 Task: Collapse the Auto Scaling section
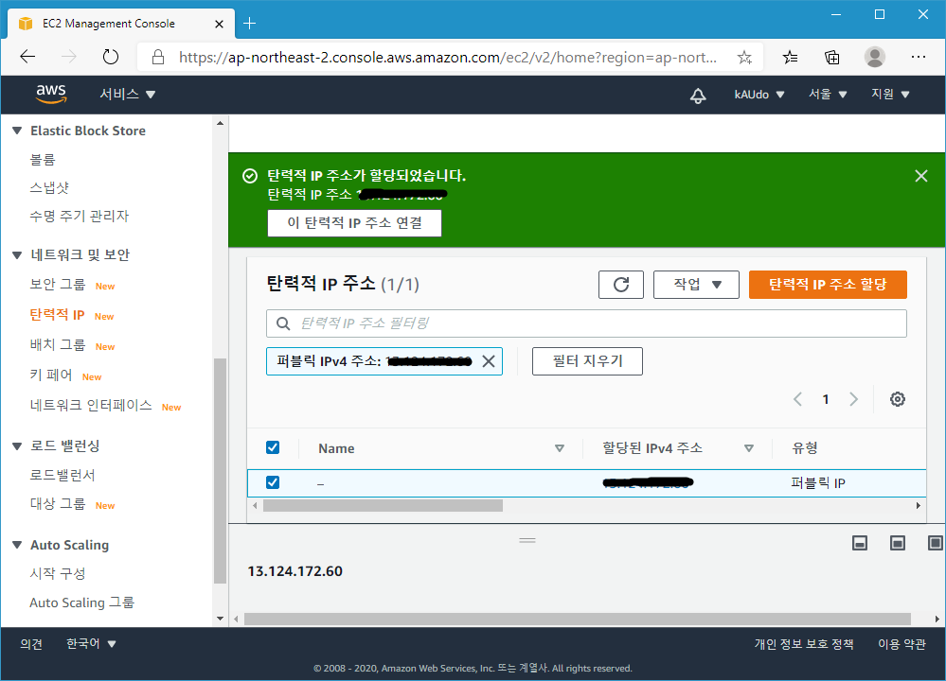click(17, 545)
